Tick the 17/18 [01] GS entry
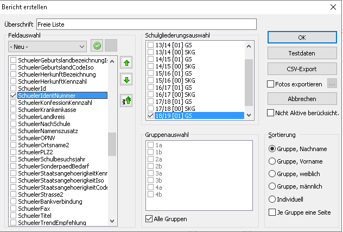 pos(150,101)
